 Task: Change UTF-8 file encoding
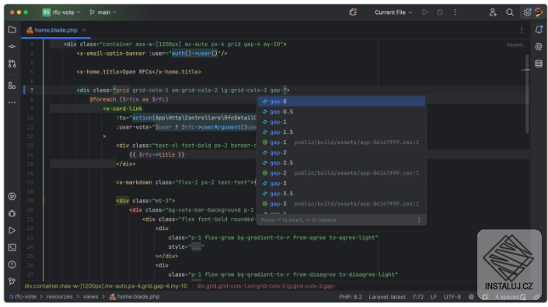tap(452, 297)
